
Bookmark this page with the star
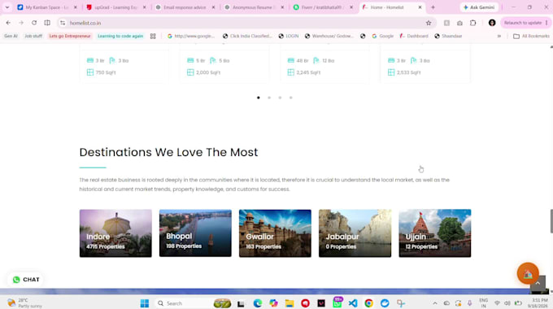tap(429, 23)
